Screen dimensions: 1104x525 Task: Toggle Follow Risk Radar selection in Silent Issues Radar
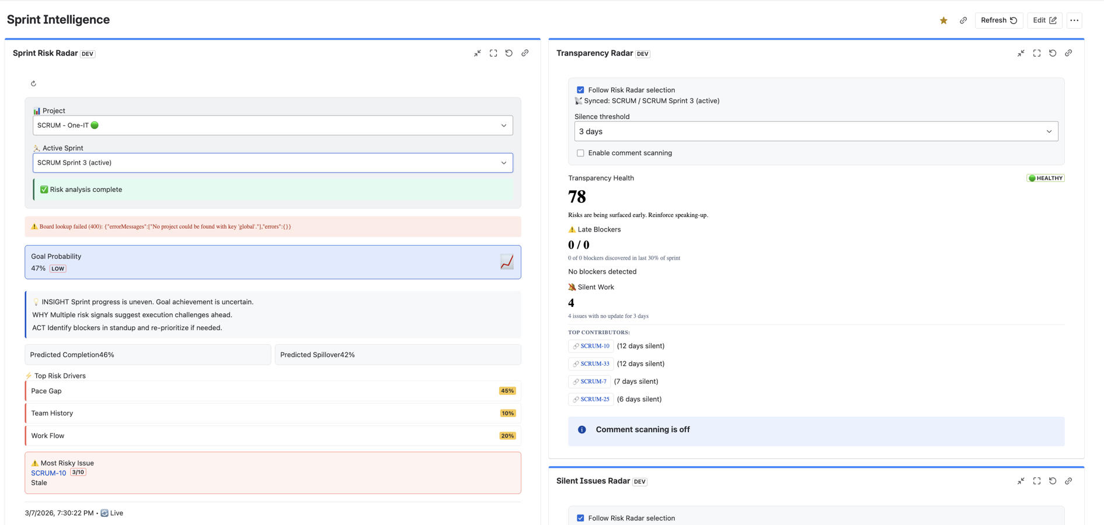click(x=580, y=518)
